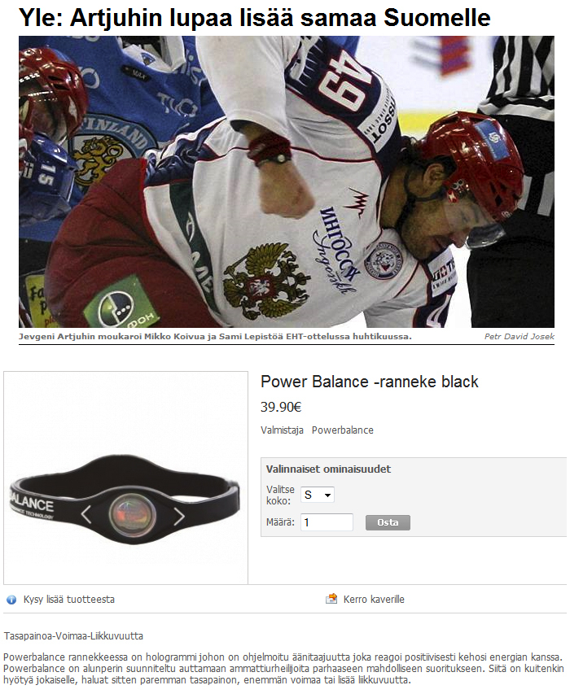Click the Kerro kaverille share icon
The width and height of the screenshot is (570, 694).
pos(331,599)
